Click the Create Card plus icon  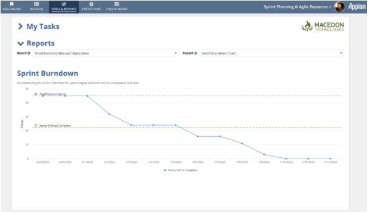92,4
